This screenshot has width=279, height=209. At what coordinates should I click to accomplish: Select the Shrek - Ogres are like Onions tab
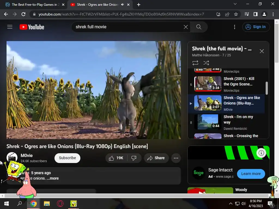[x=97, y=5]
